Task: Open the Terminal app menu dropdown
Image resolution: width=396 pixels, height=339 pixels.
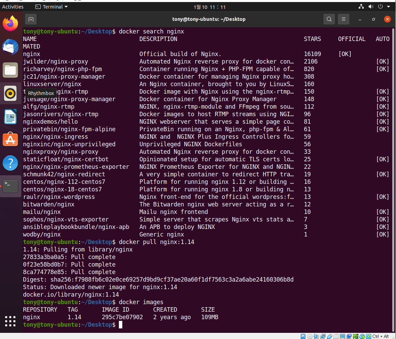Action: click(51, 7)
